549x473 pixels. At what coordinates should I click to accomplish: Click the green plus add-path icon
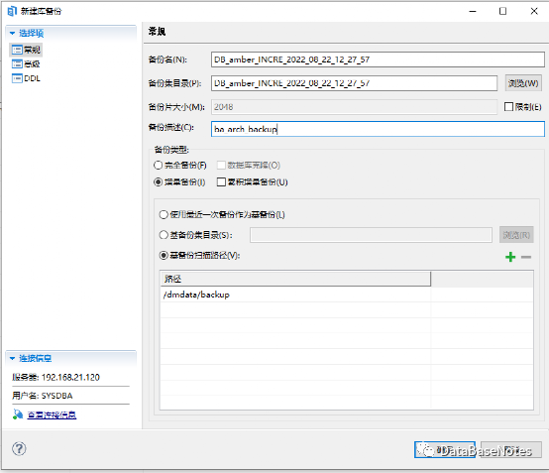[510, 257]
